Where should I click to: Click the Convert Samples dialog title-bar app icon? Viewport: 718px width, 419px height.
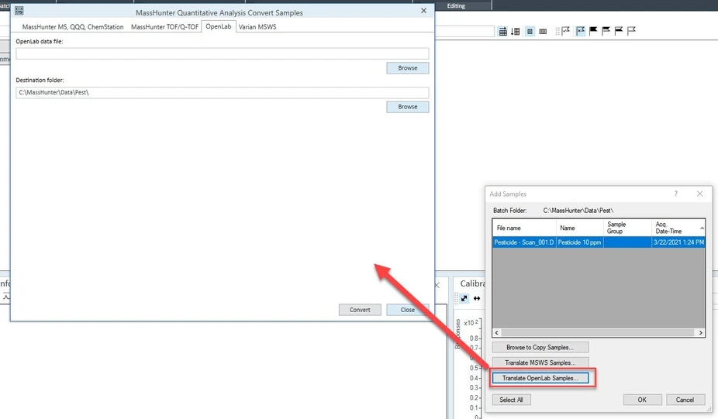point(19,11)
